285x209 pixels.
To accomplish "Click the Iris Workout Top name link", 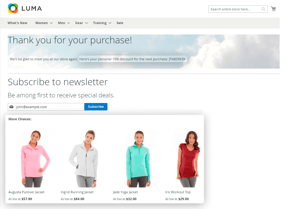I will click(178, 192).
